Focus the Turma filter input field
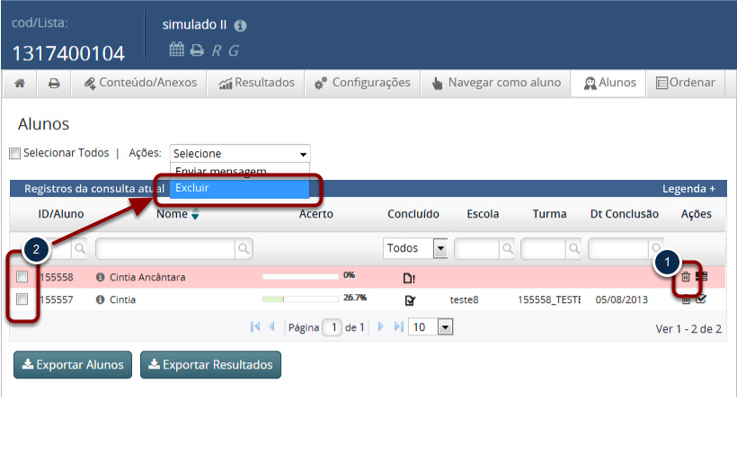Viewport: 737px width, 455px height. click(544, 248)
